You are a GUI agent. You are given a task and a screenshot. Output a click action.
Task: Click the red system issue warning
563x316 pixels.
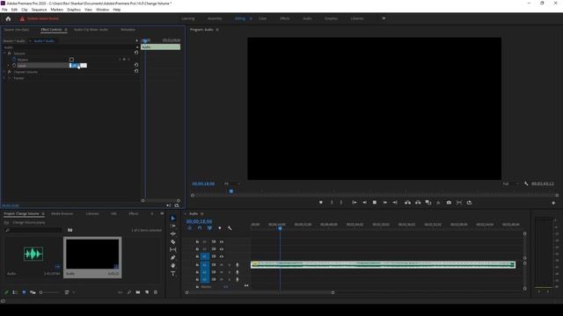click(40, 18)
